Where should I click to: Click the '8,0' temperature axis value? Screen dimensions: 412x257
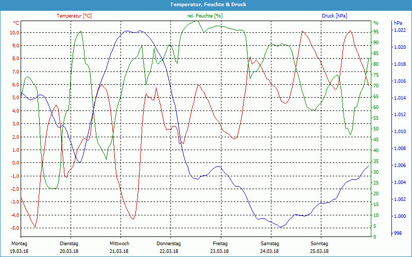pos(15,59)
